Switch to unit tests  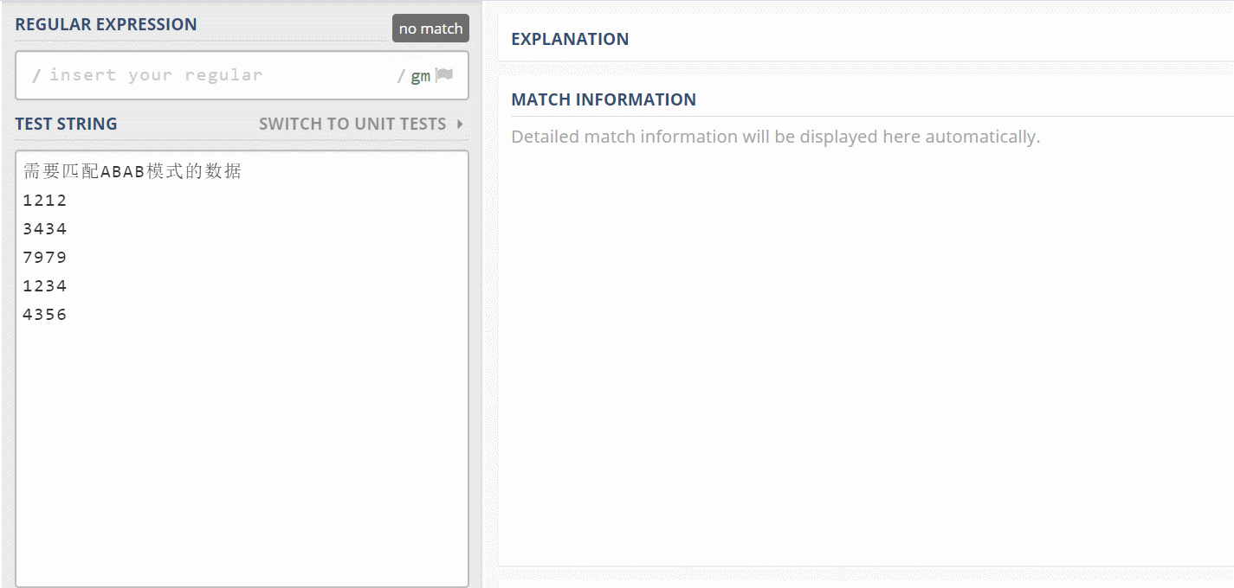tap(352, 124)
